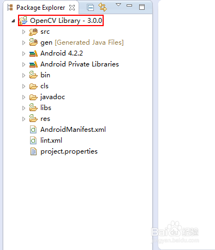
Task: Select gen [Generated Java Files] label
Action: (x=82, y=42)
